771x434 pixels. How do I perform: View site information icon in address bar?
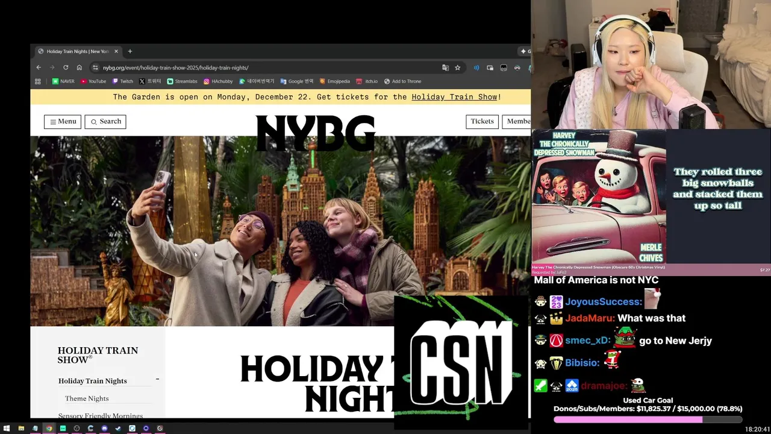[x=95, y=68]
